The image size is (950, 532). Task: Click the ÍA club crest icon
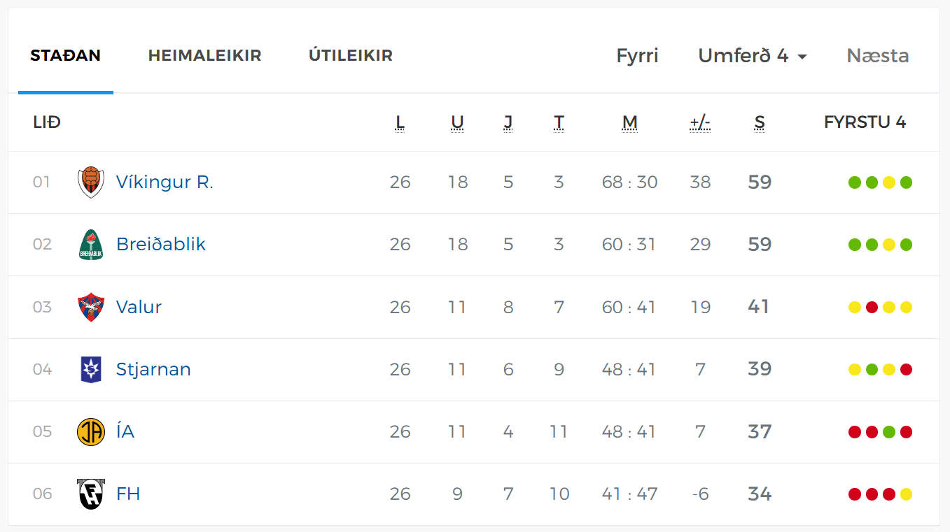coord(90,431)
